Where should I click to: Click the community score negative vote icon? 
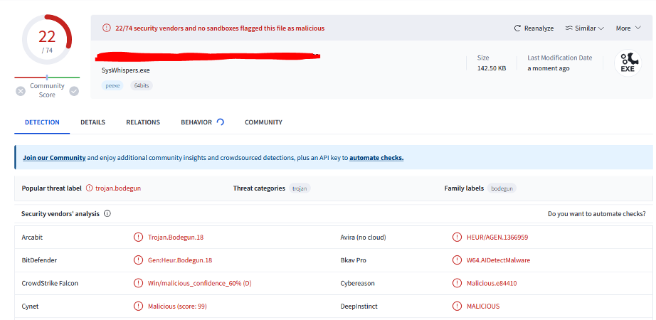[x=21, y=91]
